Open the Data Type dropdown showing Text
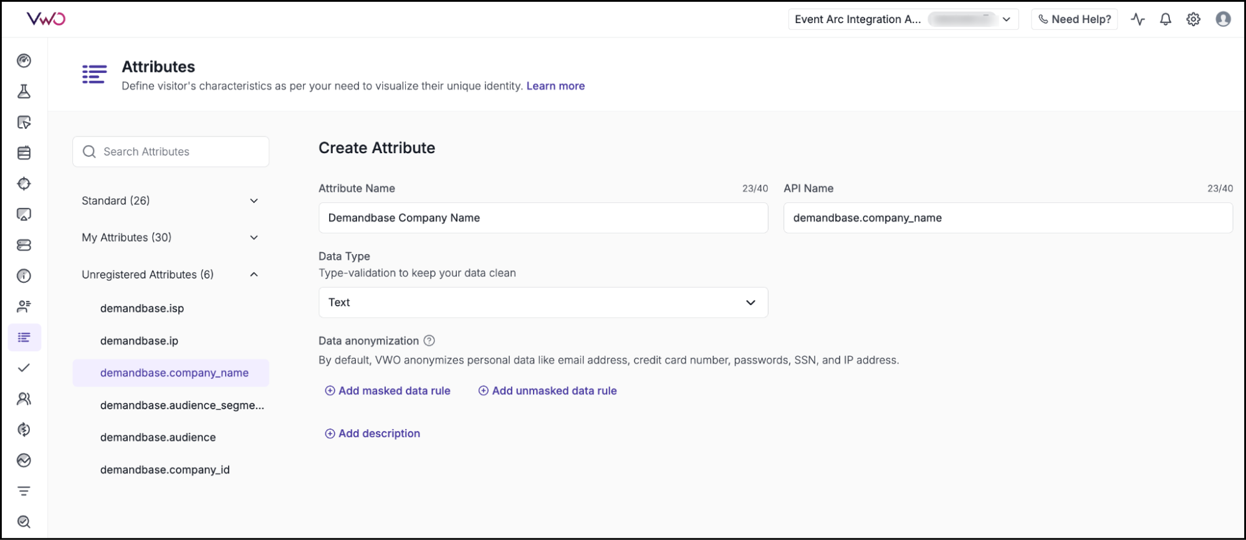The image size is (1246, 540). coord(543,303)
